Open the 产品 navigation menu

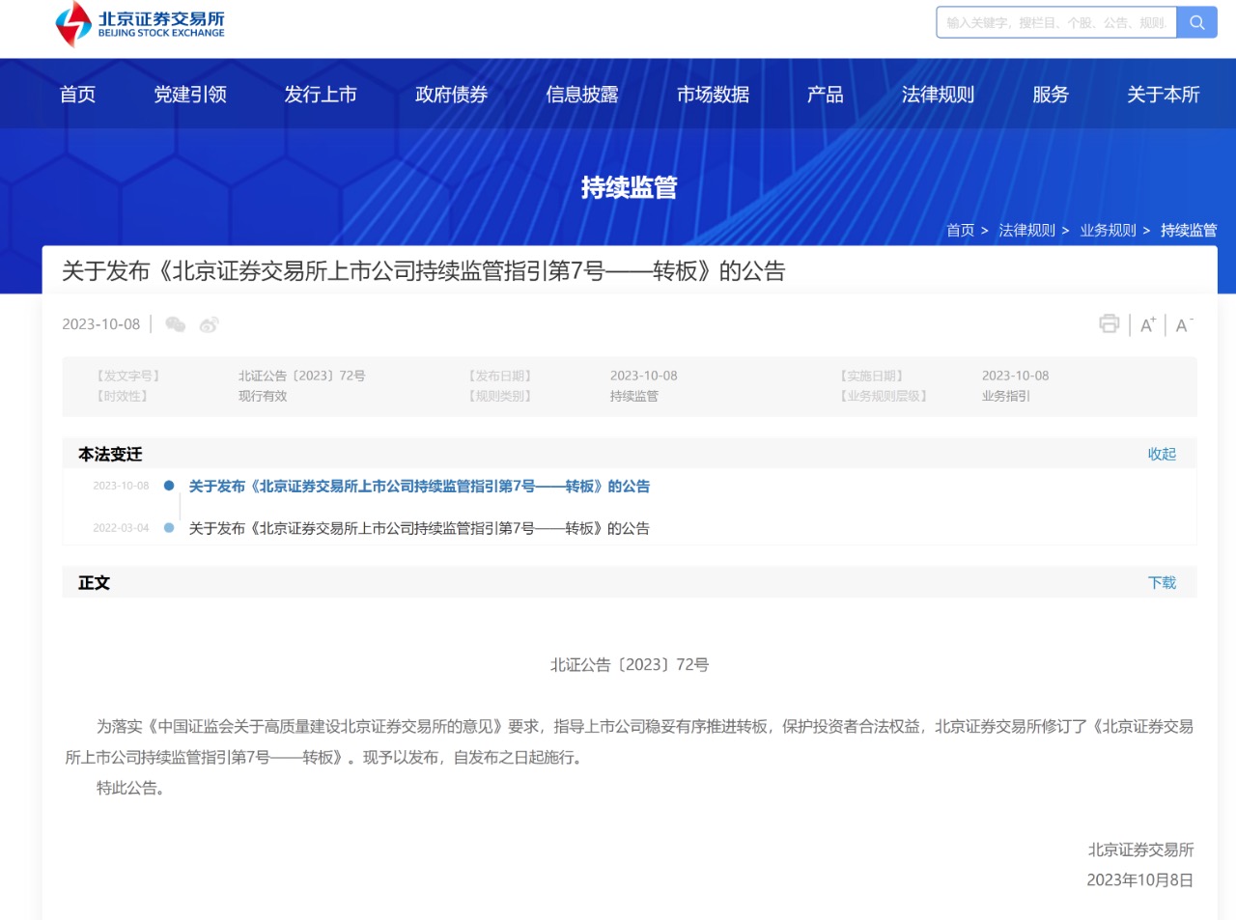tap(825, 95)
